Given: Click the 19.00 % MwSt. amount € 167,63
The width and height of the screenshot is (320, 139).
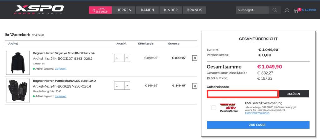Looking at the screenshot, I should pyautogui.click(x=265, y=78).
